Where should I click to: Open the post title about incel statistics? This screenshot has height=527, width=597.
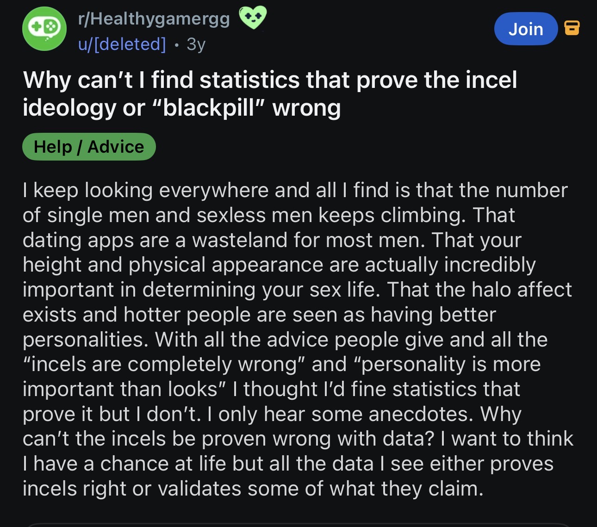pos(270,93)
